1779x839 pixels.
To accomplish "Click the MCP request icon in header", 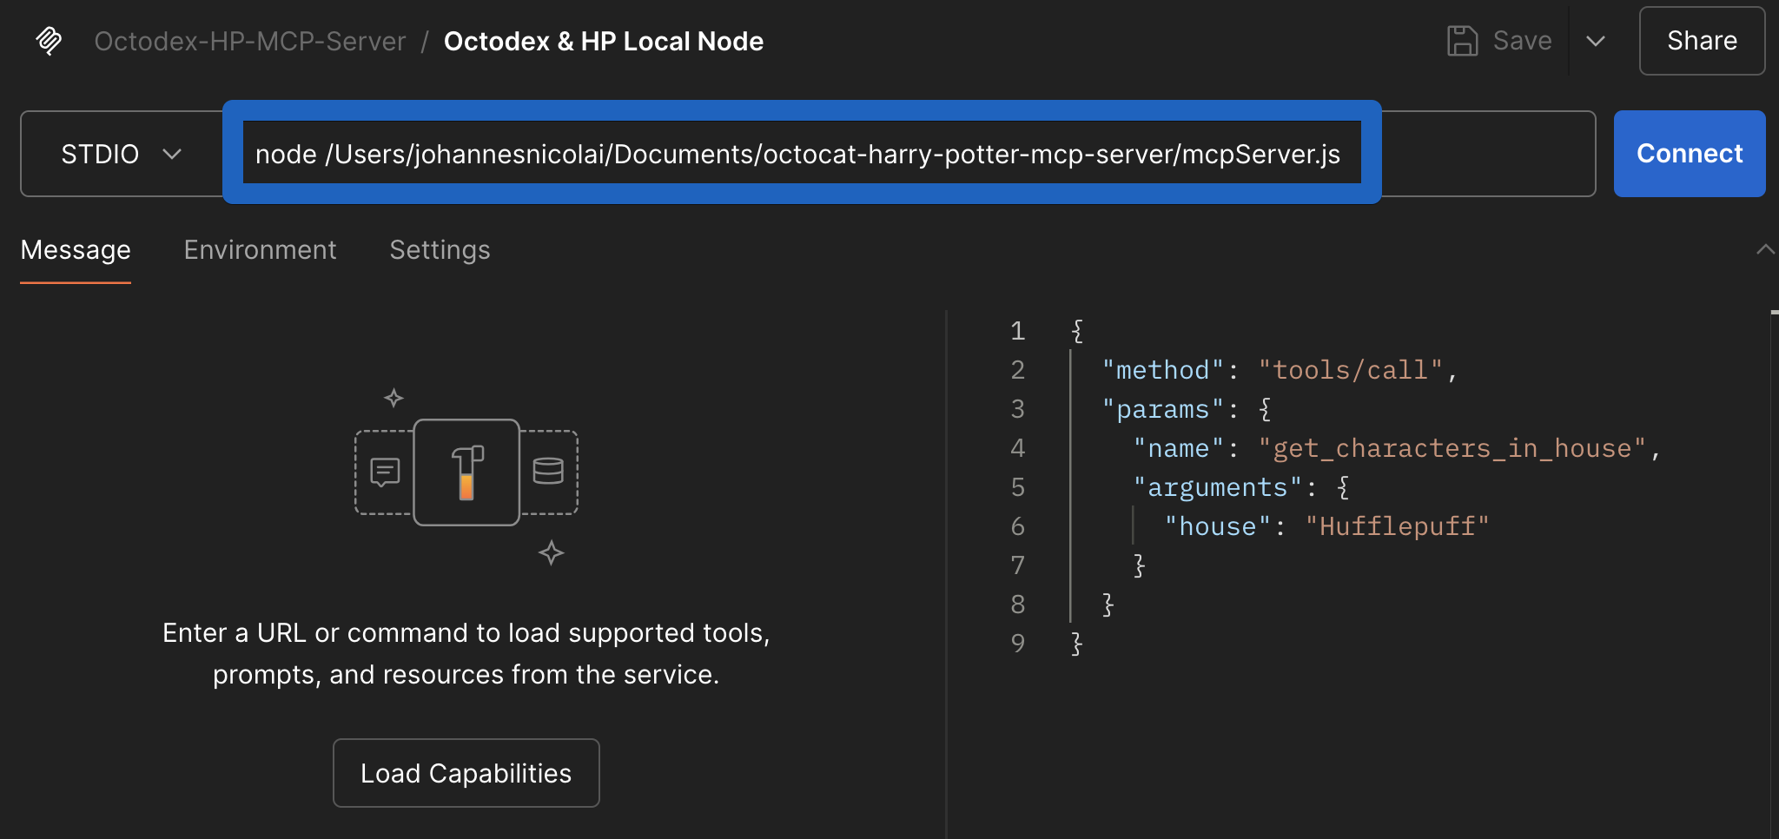I will pos(49,41).
